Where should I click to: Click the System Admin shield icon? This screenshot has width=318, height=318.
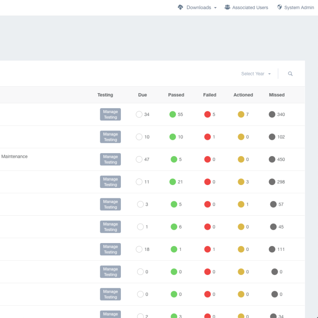point(279,7)
